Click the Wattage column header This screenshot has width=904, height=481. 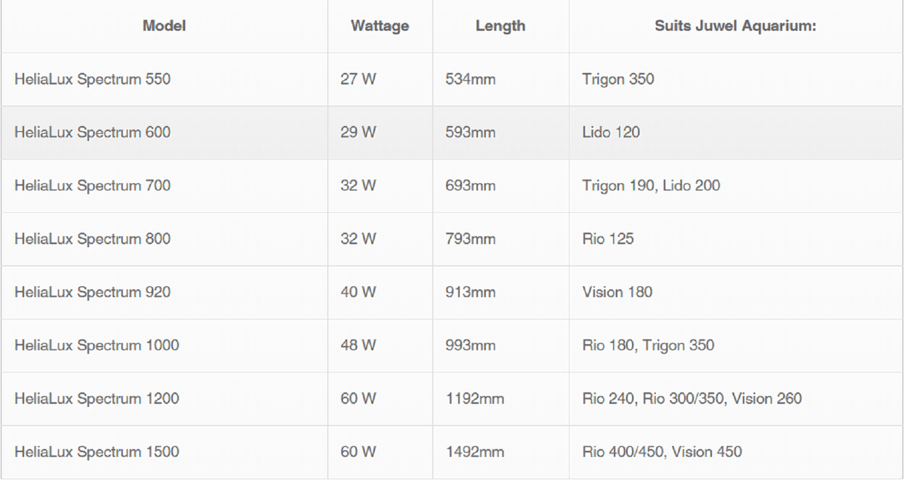380,26
